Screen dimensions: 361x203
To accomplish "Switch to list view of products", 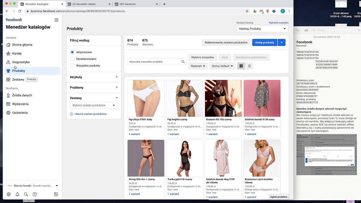I will click(249, 66).
